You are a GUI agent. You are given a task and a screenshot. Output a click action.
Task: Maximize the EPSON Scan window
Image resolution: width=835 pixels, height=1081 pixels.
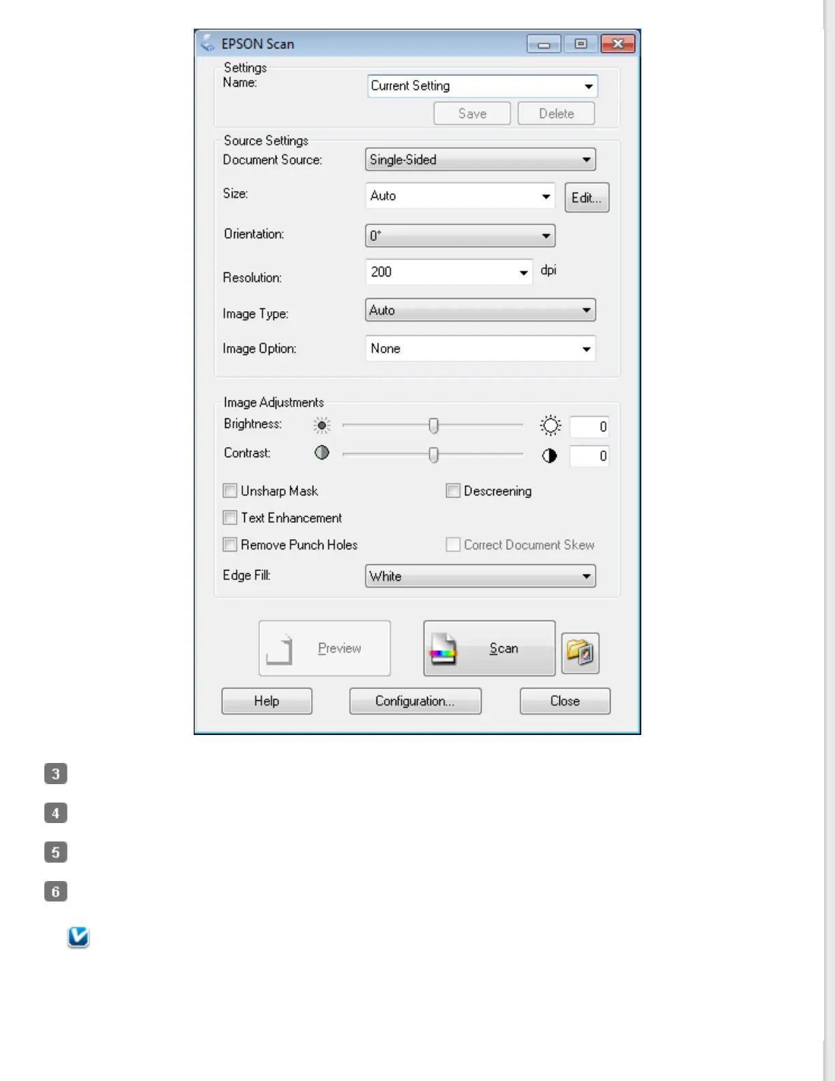581,44
